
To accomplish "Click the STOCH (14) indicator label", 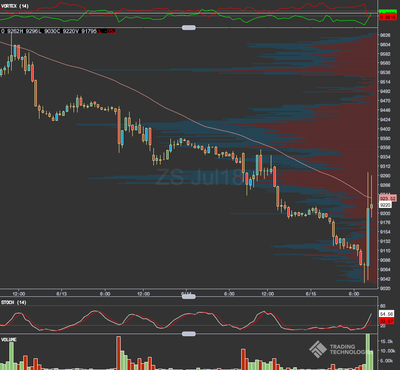I will [x=14, y=303].
